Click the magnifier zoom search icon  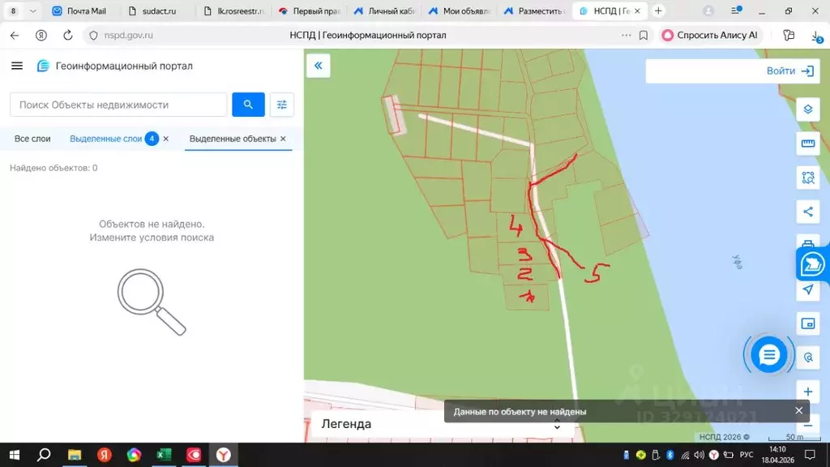(808, 357)
